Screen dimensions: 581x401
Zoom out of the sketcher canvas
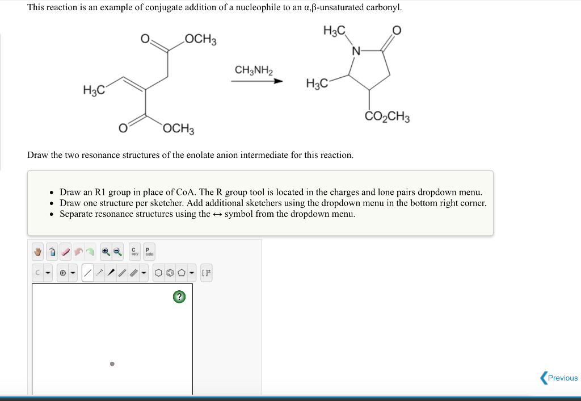(117, 252)
